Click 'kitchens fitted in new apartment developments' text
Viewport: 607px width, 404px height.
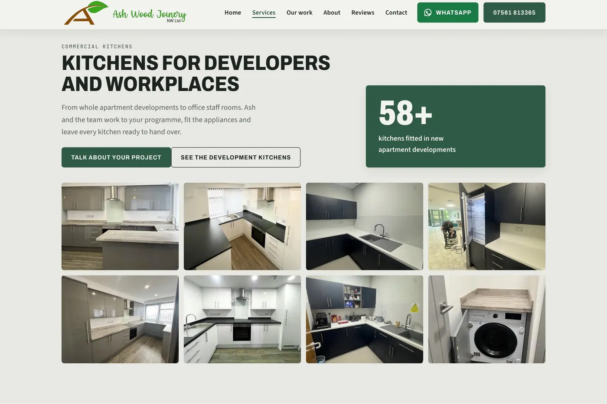[417, 144]
